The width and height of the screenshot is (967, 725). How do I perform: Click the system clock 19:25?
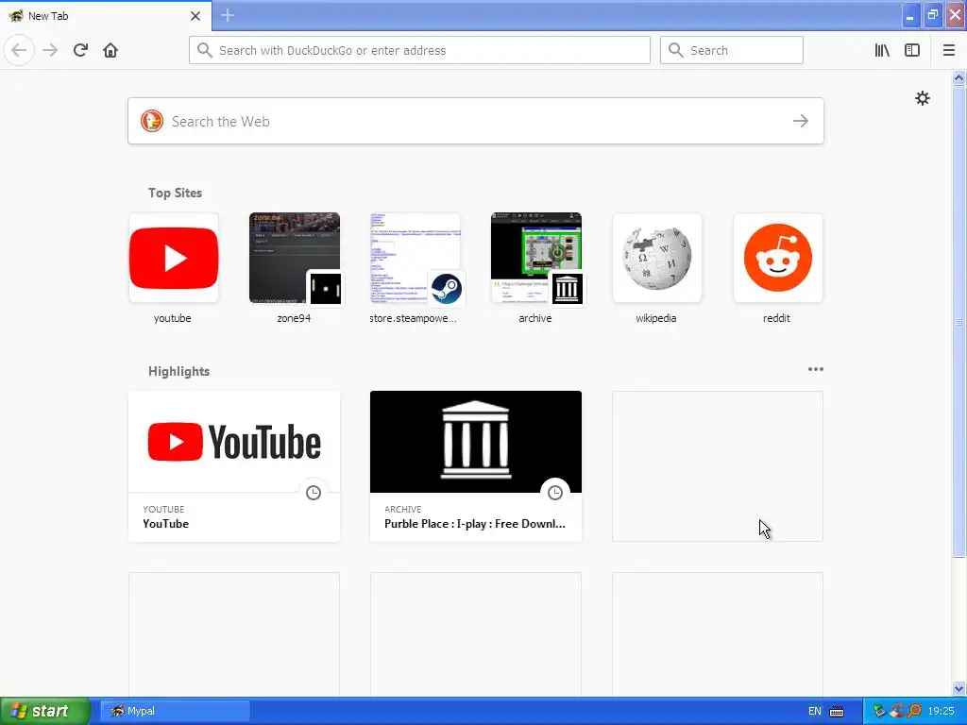tap(941, 711)
